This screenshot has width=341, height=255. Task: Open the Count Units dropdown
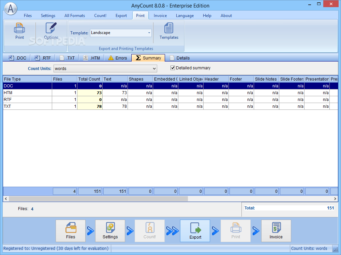click(x=105, y=69)
